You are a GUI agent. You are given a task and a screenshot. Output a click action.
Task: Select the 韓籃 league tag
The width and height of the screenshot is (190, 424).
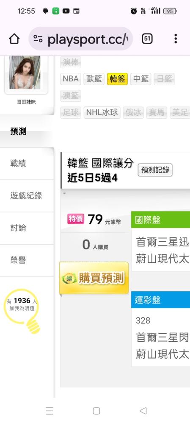[x=117, y=79]
